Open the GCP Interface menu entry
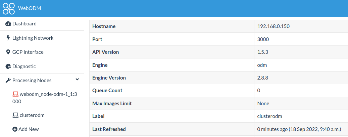Screen dimensions: 348x137 28,52
